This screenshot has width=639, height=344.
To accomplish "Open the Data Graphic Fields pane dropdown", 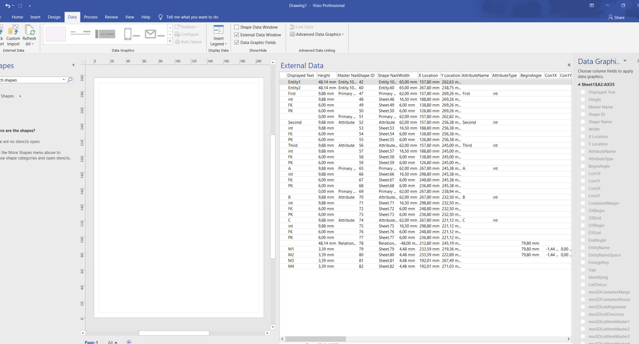I will pyautogui.click(x=625, y=61).
